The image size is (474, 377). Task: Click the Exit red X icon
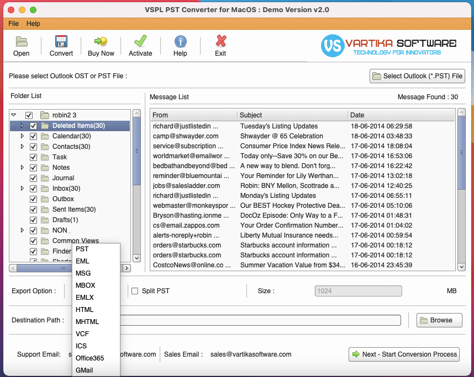tap(220, 41)
